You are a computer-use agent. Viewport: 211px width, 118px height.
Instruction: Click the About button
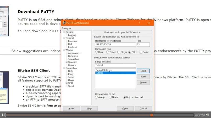[71, 108]
